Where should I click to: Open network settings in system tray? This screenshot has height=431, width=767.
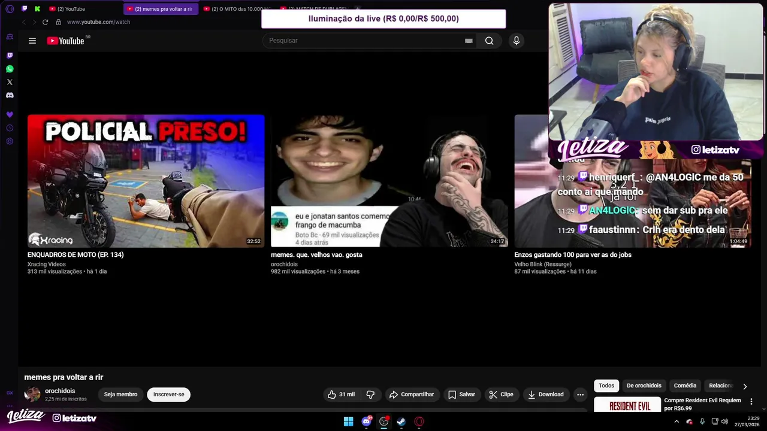click(714, 421)
